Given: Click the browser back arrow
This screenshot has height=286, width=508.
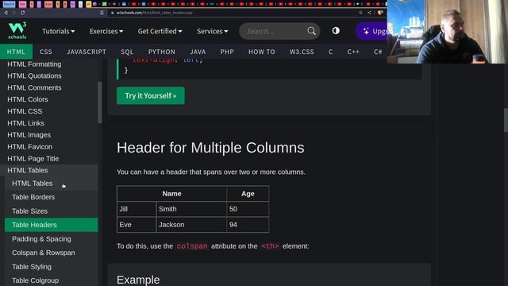Looking at the screenshot, I should 6,13.
